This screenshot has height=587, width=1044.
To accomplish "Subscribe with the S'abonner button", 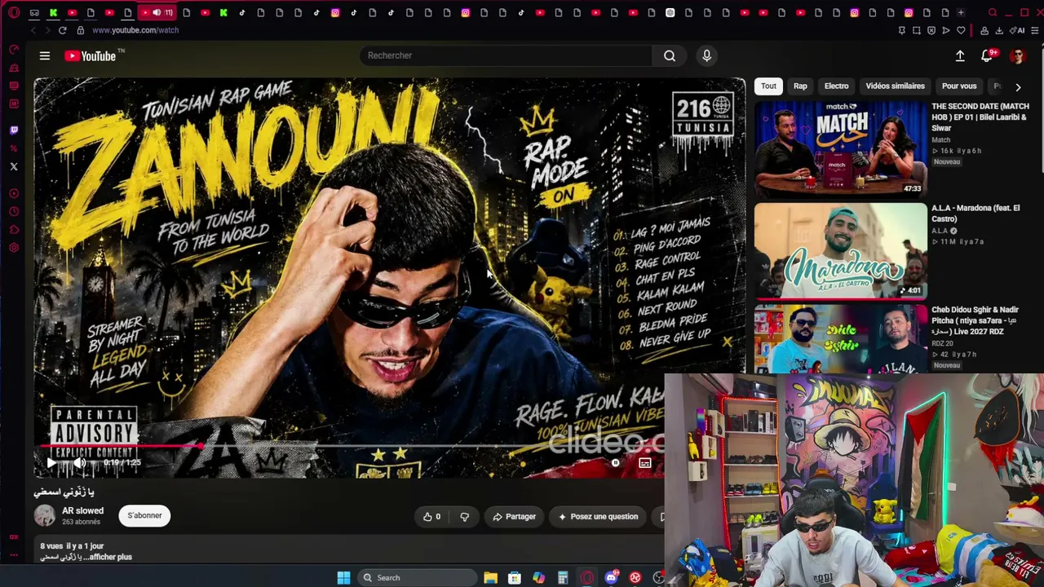I will point(144,515).
